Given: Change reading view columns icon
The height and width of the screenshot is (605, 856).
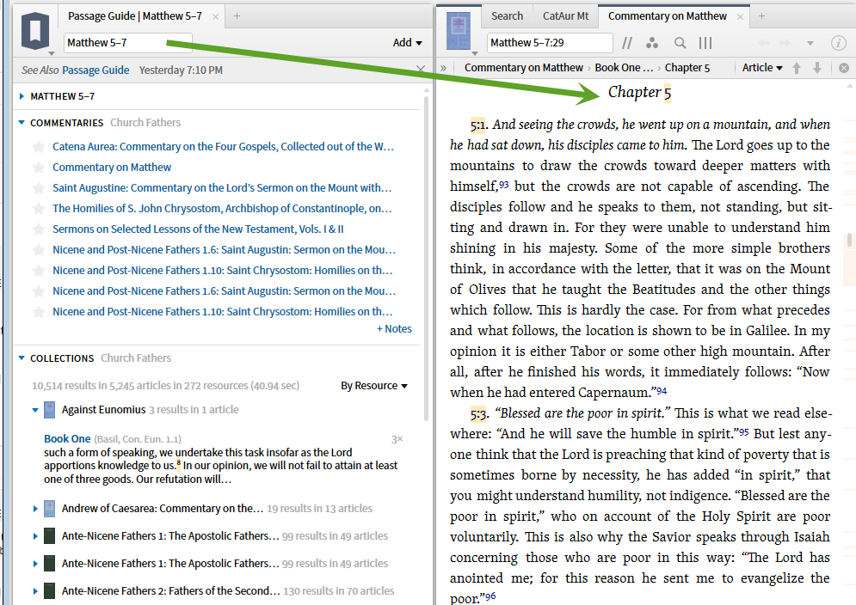Looking at the screenshot, I should [705, 43].
